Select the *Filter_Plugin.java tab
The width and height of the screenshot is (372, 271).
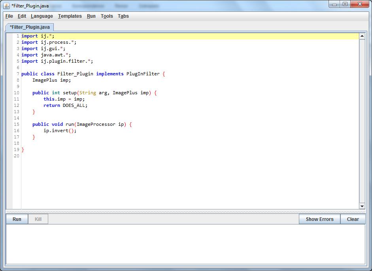pyautogui.click(x=30, y=27)
